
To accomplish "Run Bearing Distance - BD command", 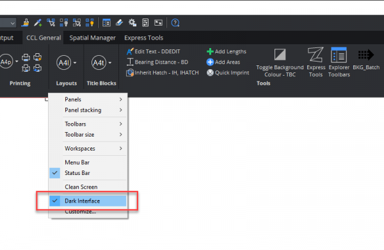I will coord(157,62).
